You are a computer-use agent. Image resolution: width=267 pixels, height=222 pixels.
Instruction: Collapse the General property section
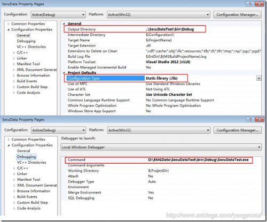tap(64, 24)
